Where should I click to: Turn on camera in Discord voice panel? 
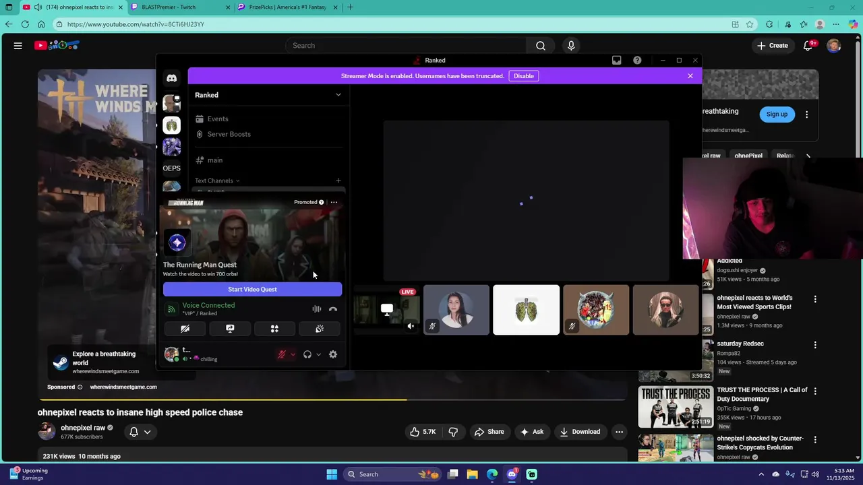coord(185,329)
